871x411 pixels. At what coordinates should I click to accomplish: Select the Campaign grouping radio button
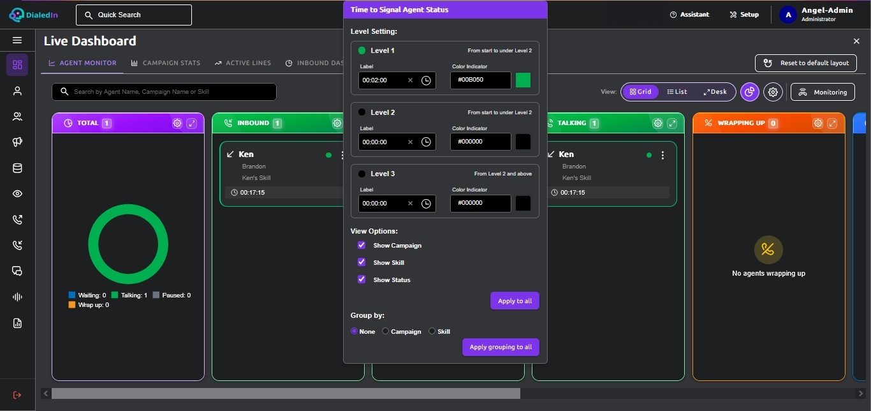(x=385, y=331)
